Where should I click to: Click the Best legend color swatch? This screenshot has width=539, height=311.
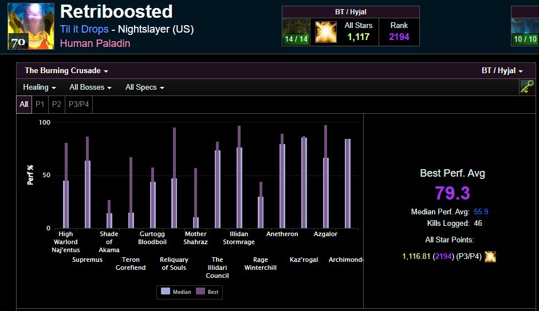point(200,292)
